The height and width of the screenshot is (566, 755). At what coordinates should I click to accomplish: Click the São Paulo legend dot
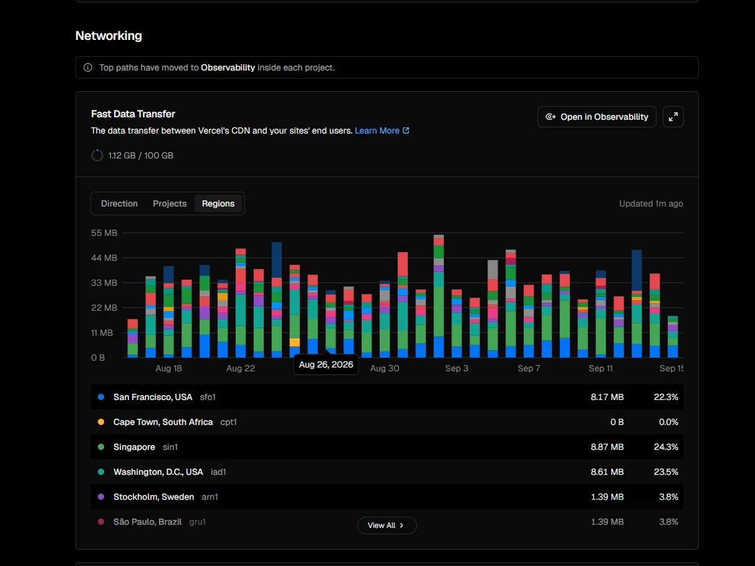(101, 522)
